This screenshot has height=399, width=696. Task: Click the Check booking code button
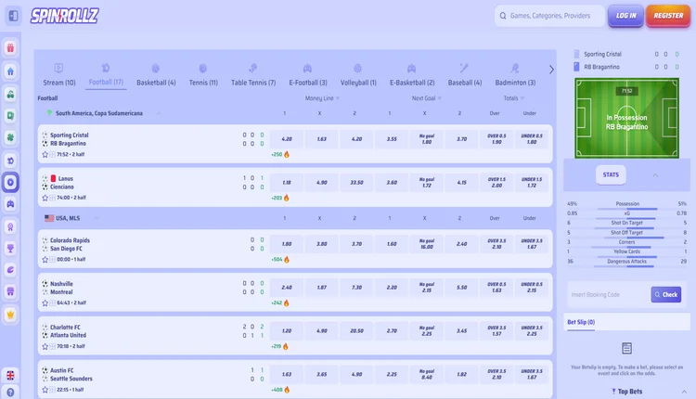tap(665, 294)
